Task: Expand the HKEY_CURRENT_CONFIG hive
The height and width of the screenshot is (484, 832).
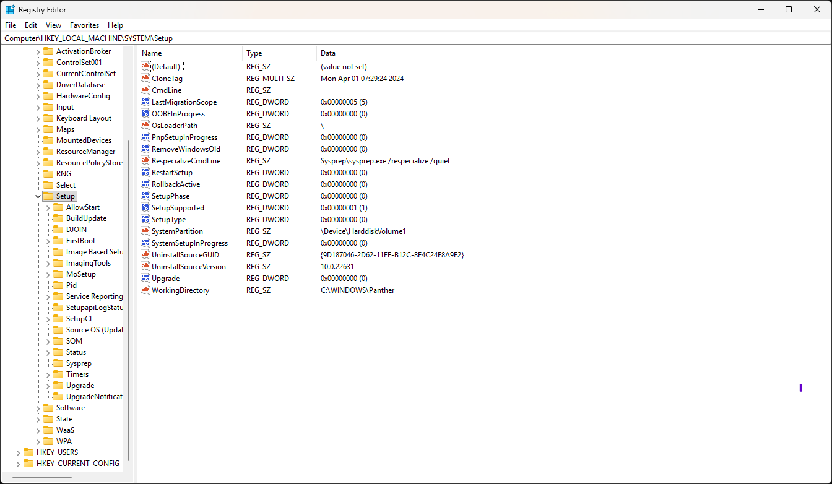Action: 19,464
